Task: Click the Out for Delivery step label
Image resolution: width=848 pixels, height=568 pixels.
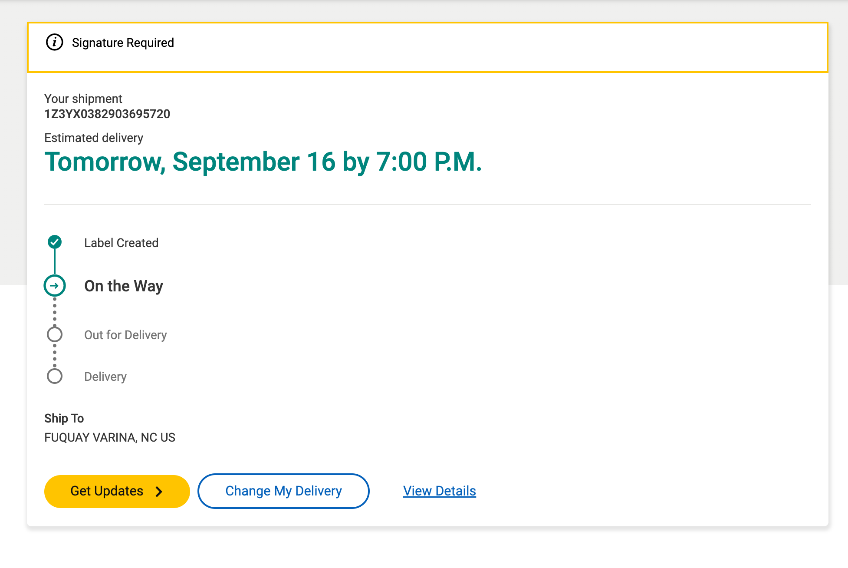Action: tap(125, 335)
